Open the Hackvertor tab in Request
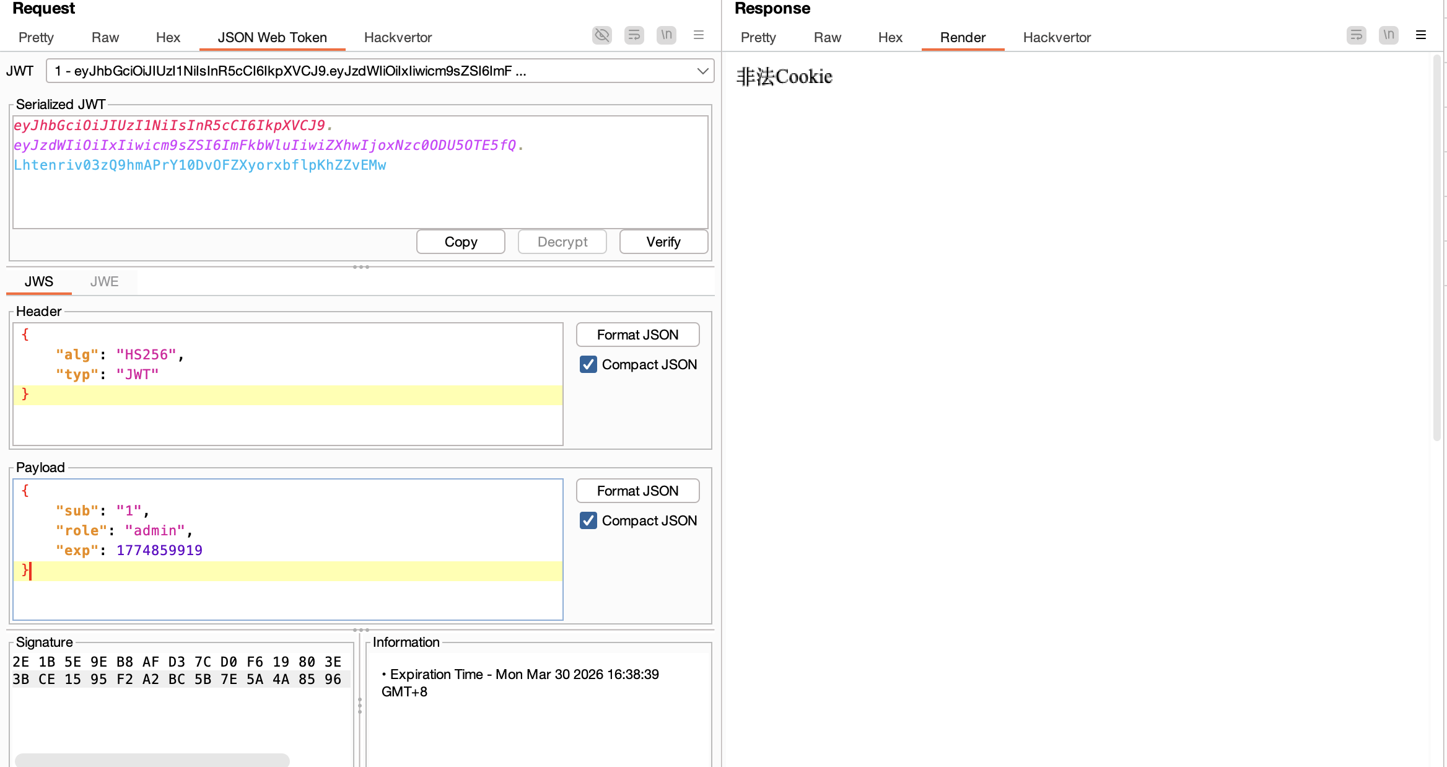 [x=398, y=38]
